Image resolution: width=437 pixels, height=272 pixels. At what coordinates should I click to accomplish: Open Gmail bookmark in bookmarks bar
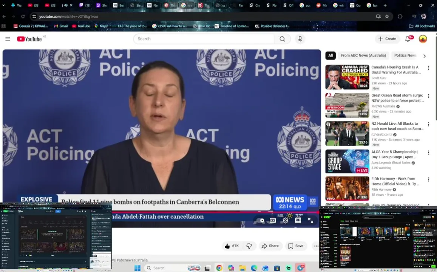click(x=61, y=26)
